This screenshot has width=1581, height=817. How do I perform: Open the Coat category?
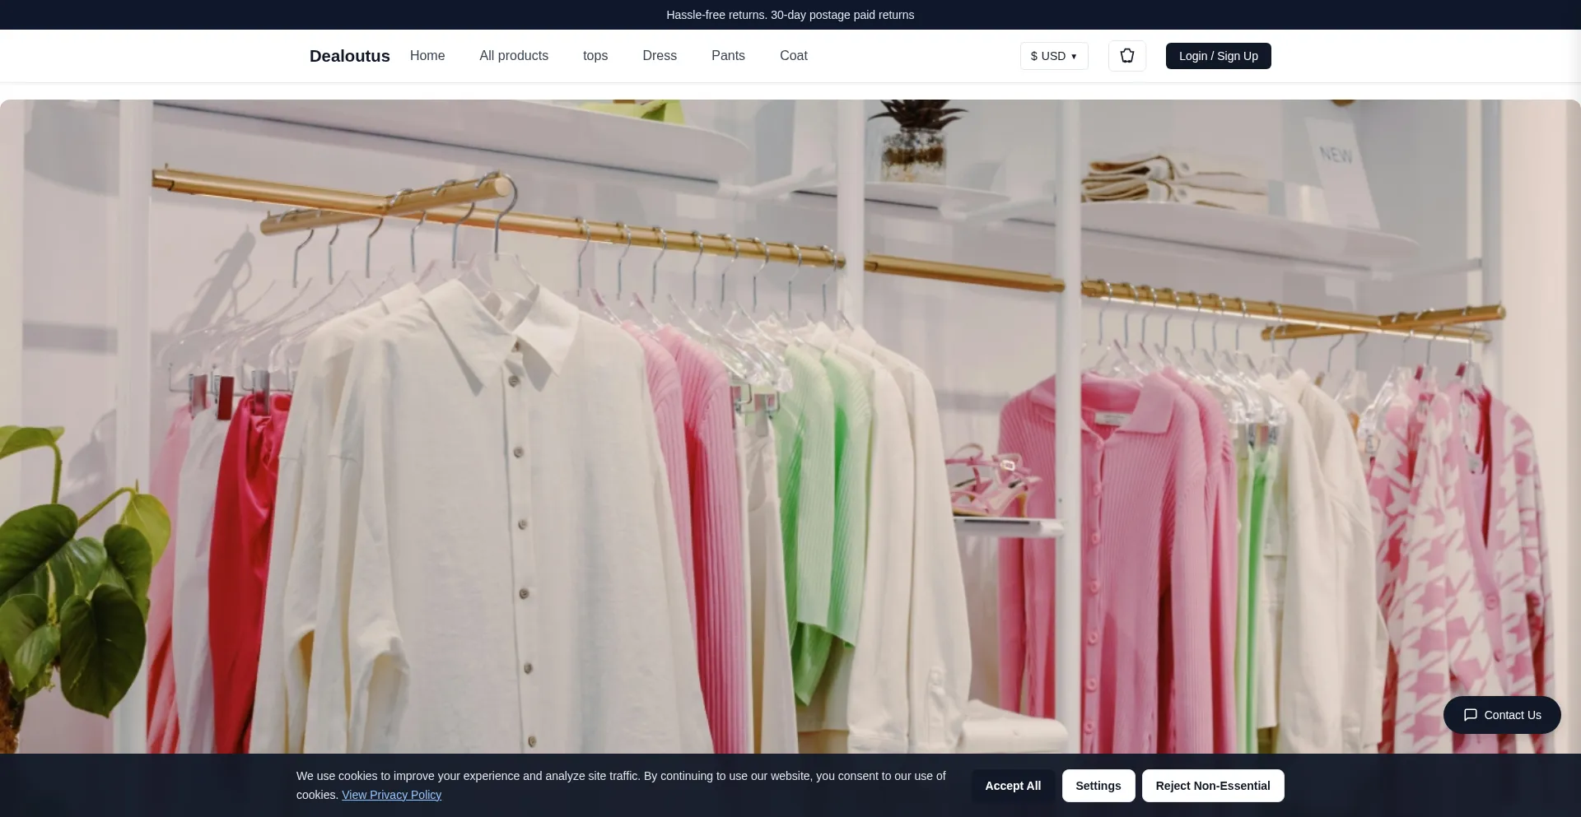point(793,56)
